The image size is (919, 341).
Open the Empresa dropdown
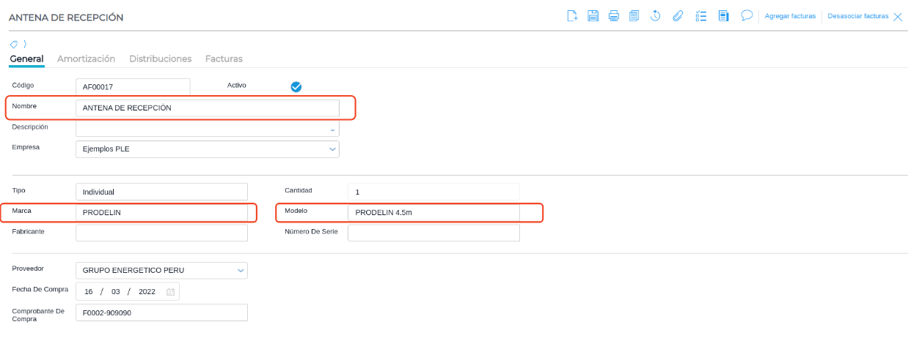(332, 149)
